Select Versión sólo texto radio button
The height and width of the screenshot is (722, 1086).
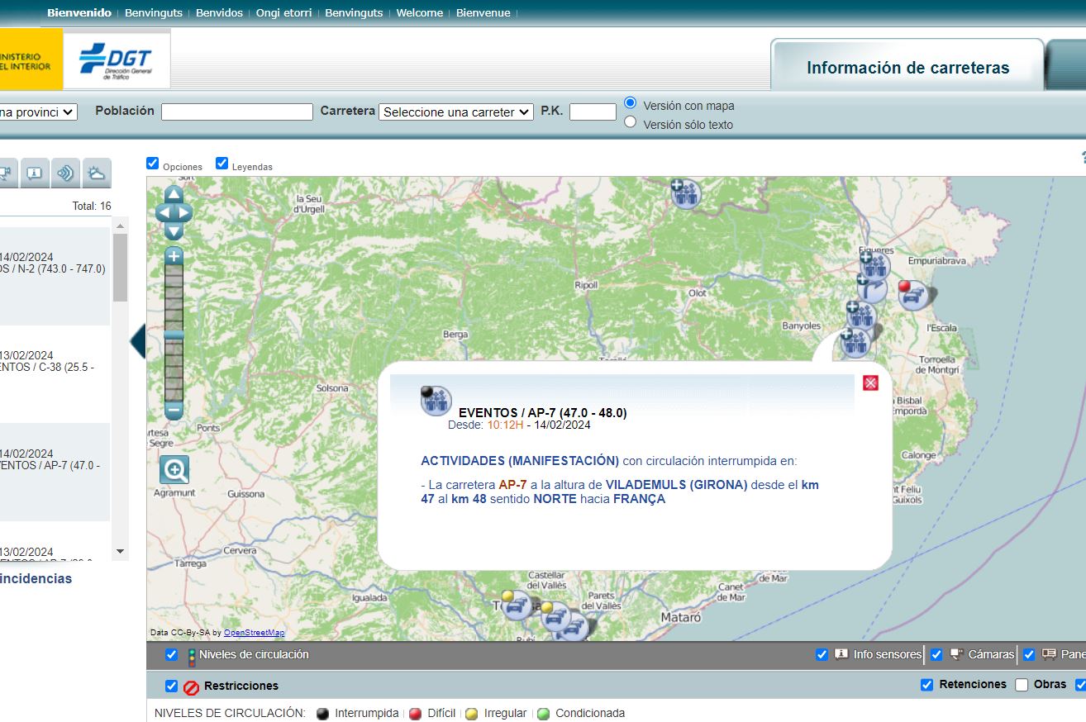click(x=631, y=122)
